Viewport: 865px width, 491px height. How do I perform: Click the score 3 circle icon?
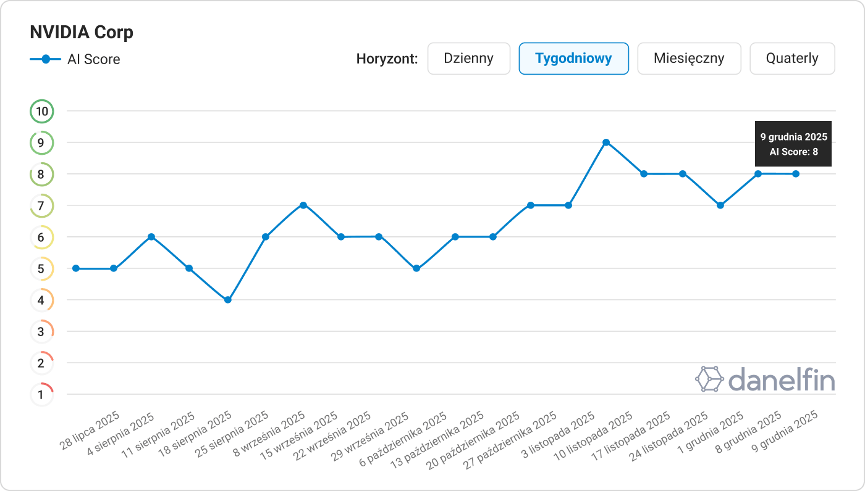point(42,331)
